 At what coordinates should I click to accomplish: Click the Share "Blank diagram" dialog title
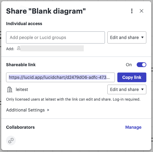46,11
